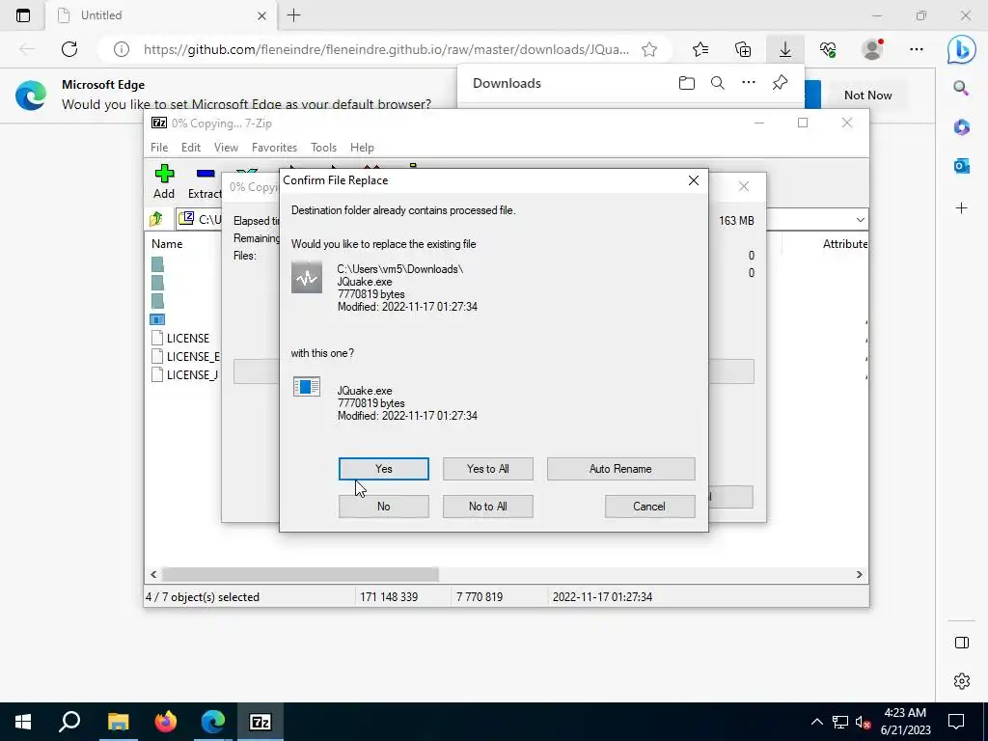Click the 7-Zip horizontal scrollbar thumb
The width and height of the screenshot is (988, 741).
300,575
